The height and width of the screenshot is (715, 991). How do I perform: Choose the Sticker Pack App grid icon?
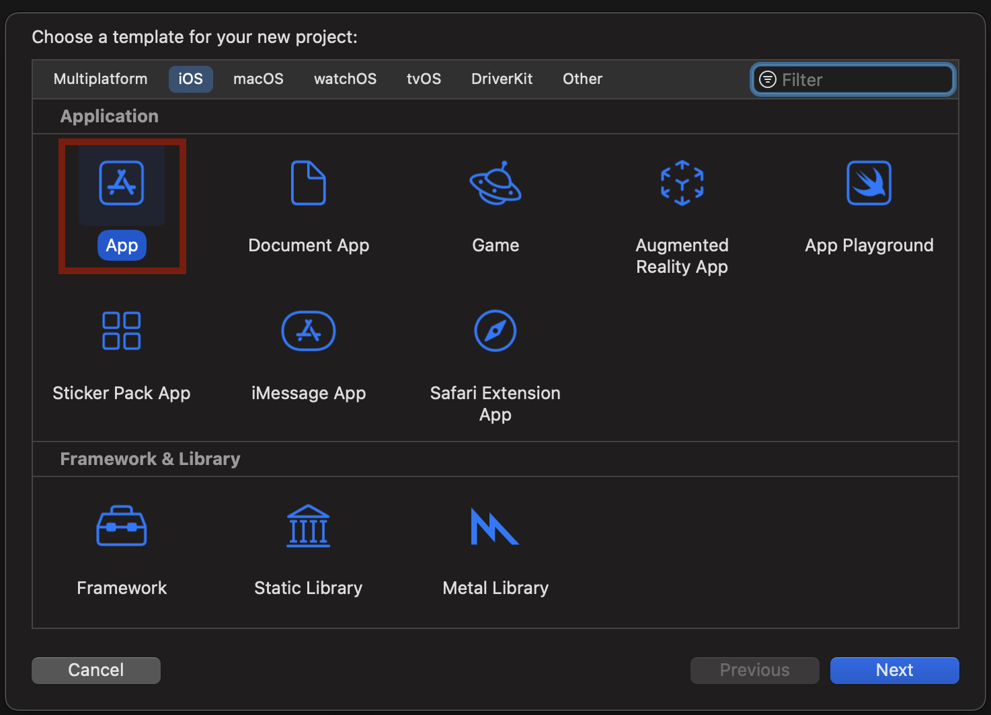pyautogui.click(x=122, y=331)
